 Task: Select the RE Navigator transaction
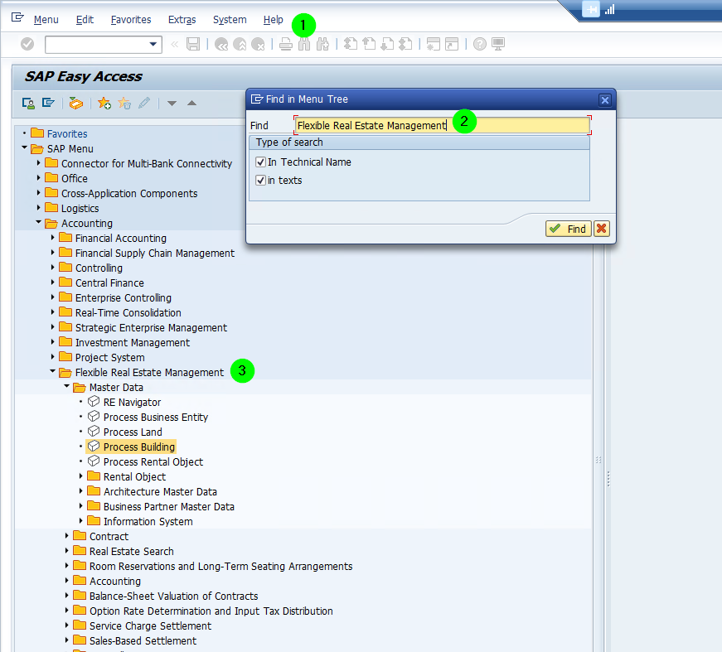pyautogui.click(x=132, y=402)
